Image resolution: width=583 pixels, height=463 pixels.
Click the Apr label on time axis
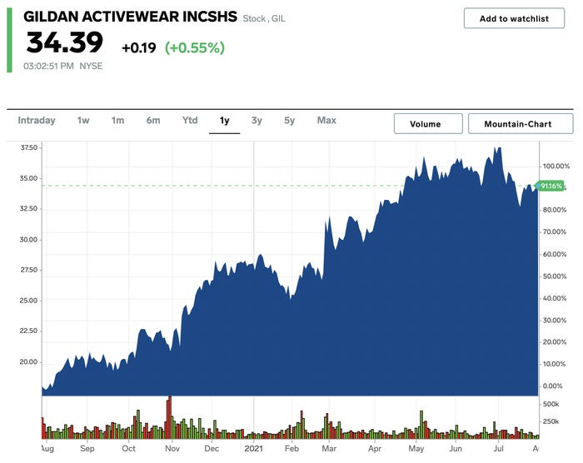pyautogui.click(x=375, y=449)
